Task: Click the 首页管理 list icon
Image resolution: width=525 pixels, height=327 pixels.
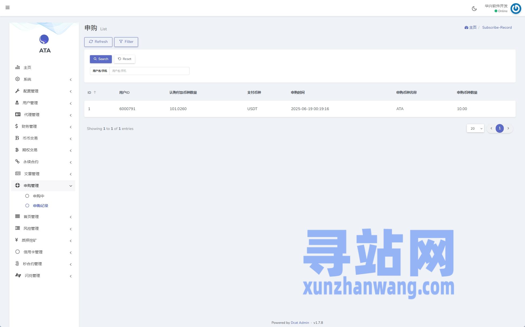Action: click(x=17, y=216)
